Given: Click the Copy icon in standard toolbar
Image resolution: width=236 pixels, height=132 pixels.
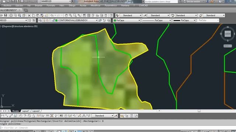Looking at the screenshot, I should point(34,15).
